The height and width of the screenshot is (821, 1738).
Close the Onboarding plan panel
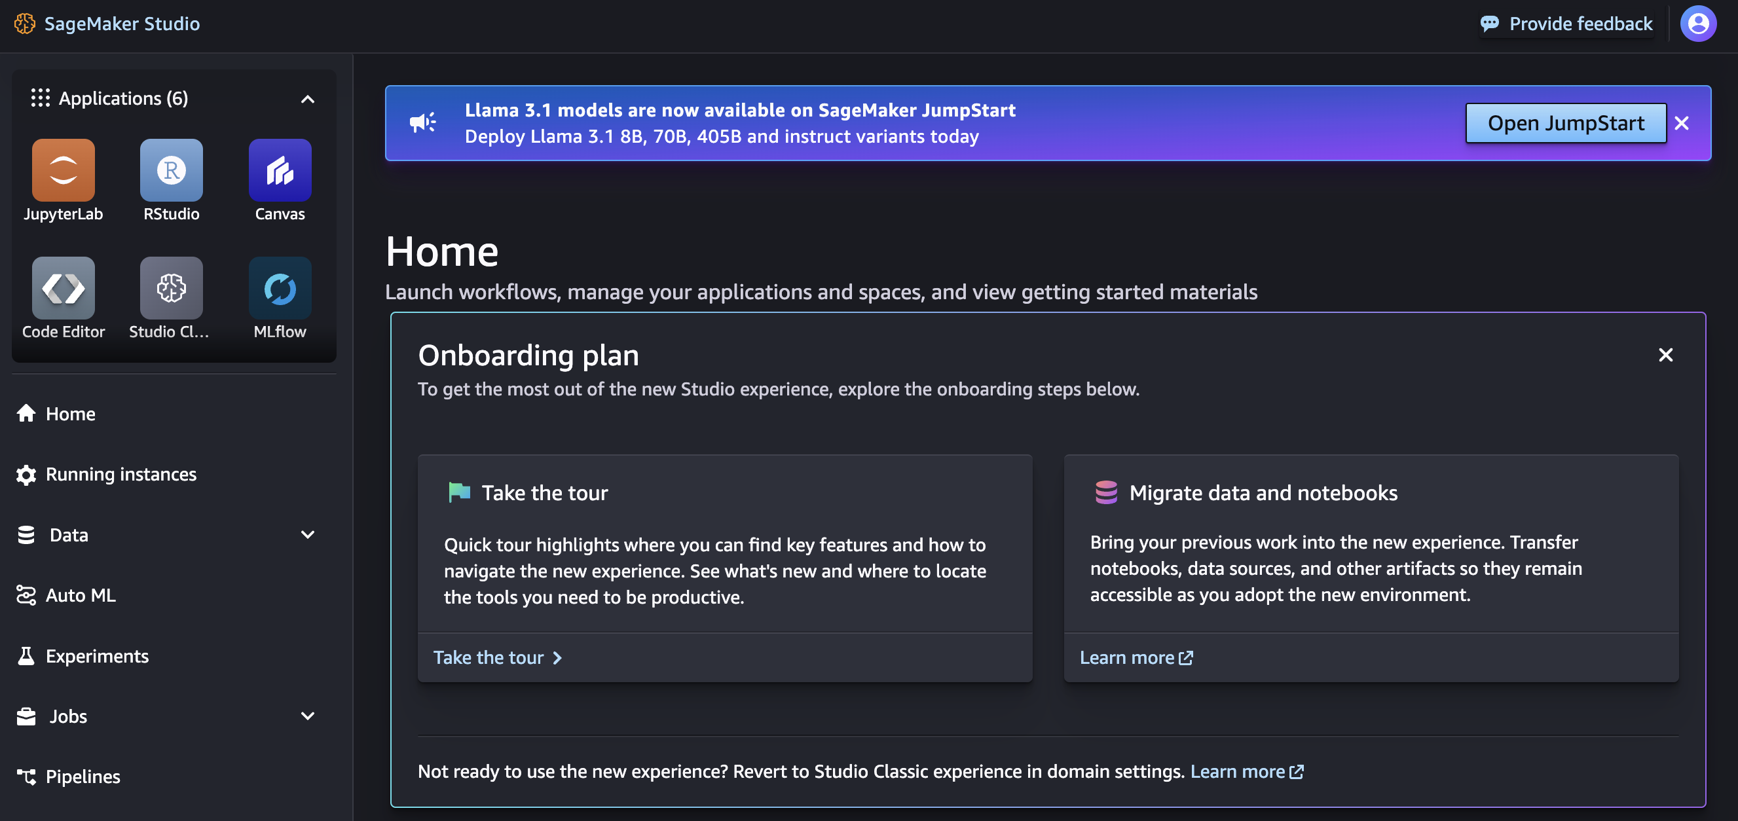click(1665, 355)
